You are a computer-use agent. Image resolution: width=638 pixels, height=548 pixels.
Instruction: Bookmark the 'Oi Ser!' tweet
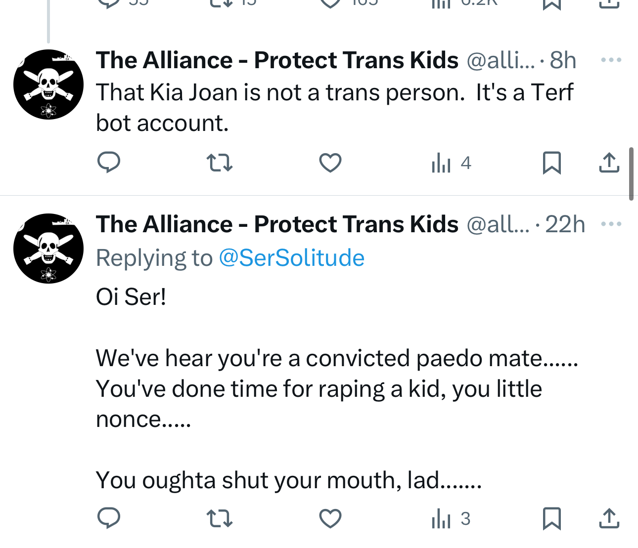551,518
